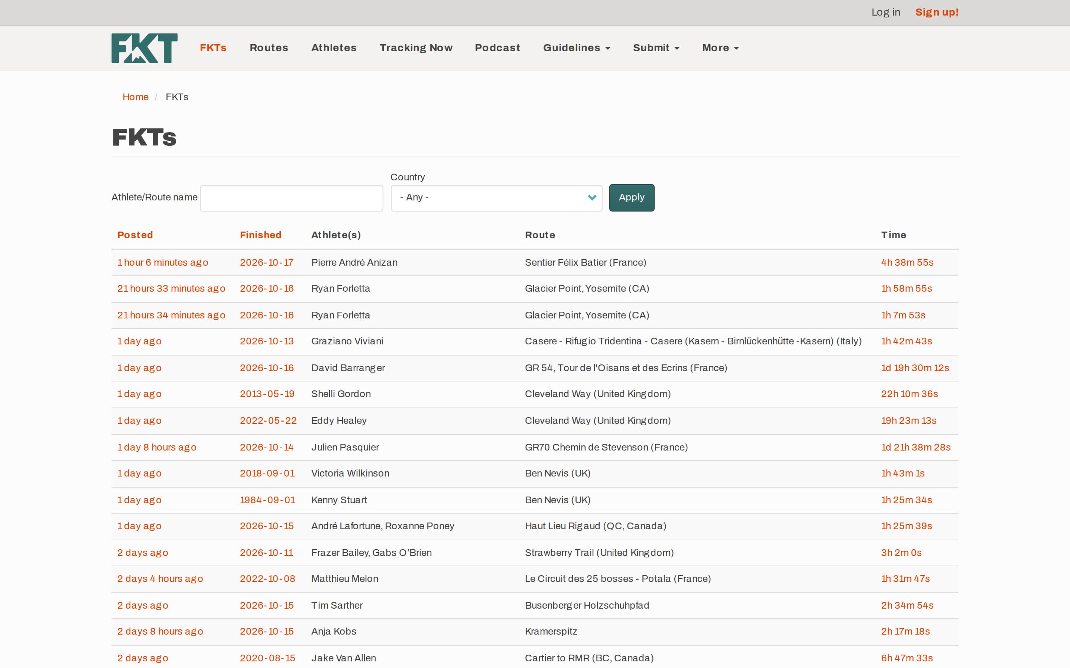Click the 1h 25m 39s time link
This screenshot has height=668, width=1070.
907,526
